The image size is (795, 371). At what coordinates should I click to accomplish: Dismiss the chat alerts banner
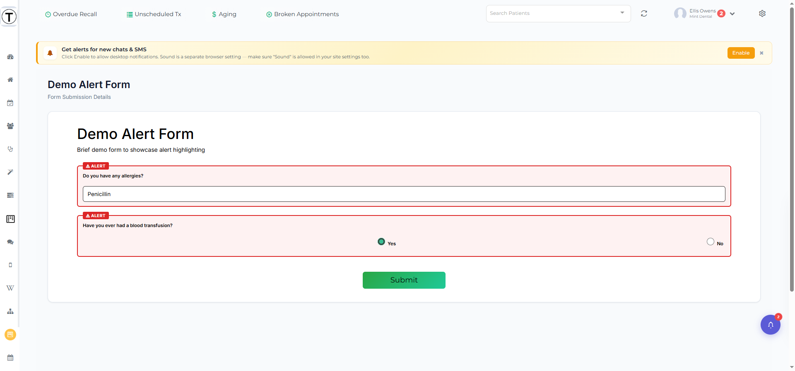761,53
